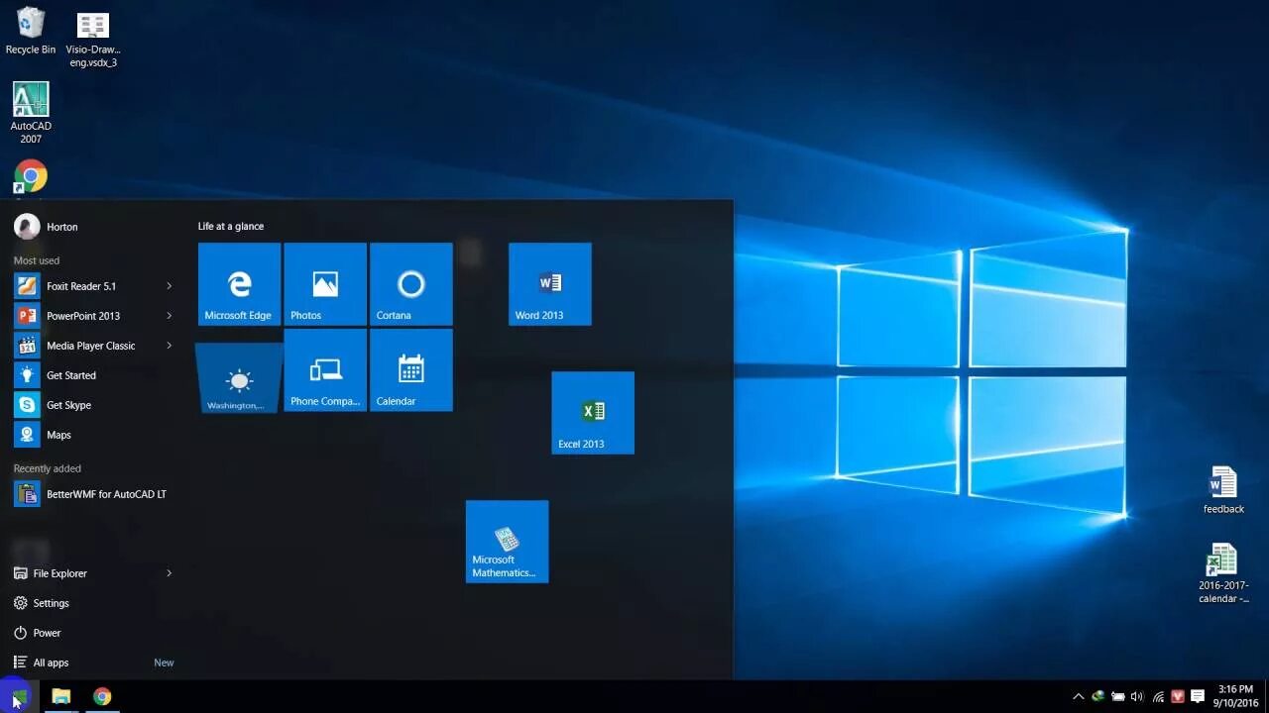Click the green globe tray icon
Image resolution: width=1269 pixels, height=713 pixels.
pyautogui.click(x=1098, y=696)
